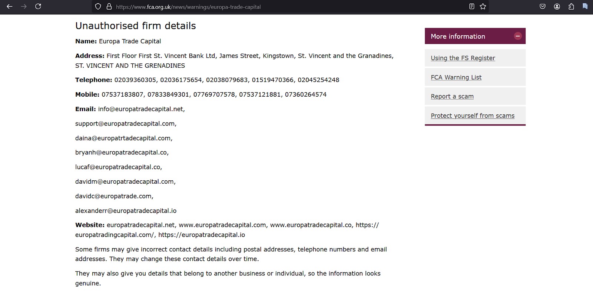This screenshot has width=593, height=294.
Task: Click the More information header
Action: pos(475,36)
